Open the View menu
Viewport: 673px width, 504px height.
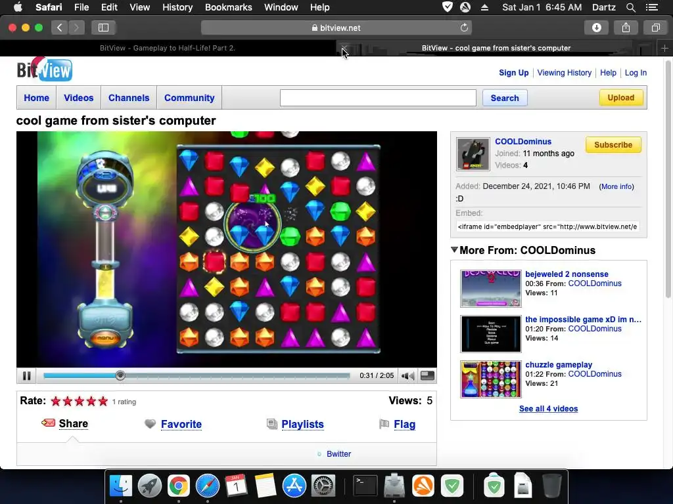(139, 7)
